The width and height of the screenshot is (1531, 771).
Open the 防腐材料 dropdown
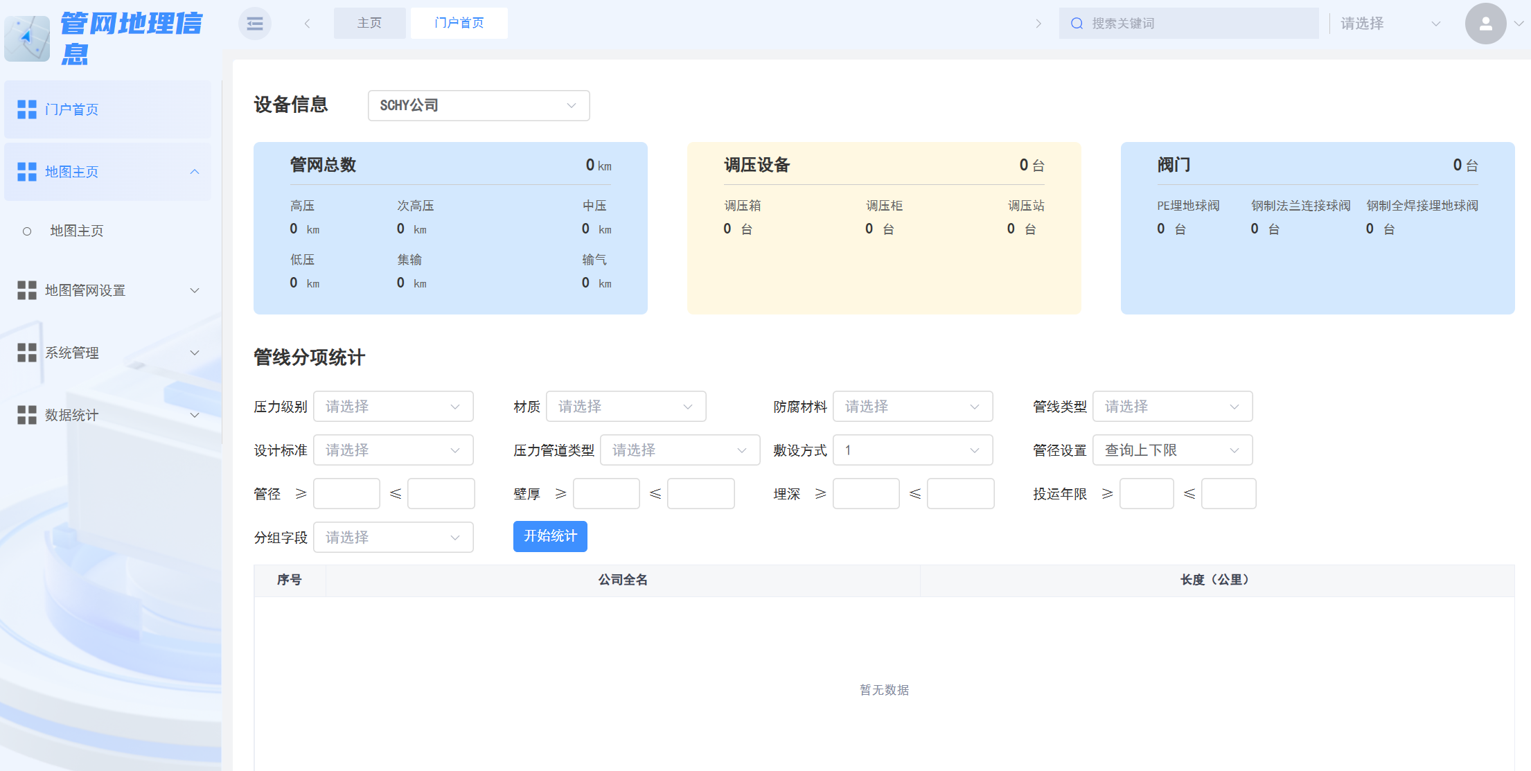(x=912, y=407)
